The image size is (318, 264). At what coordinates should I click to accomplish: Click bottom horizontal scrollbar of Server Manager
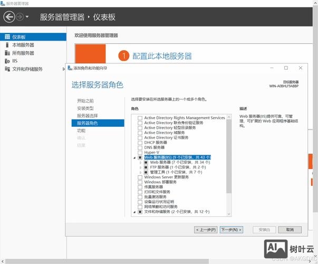[107, 261]
